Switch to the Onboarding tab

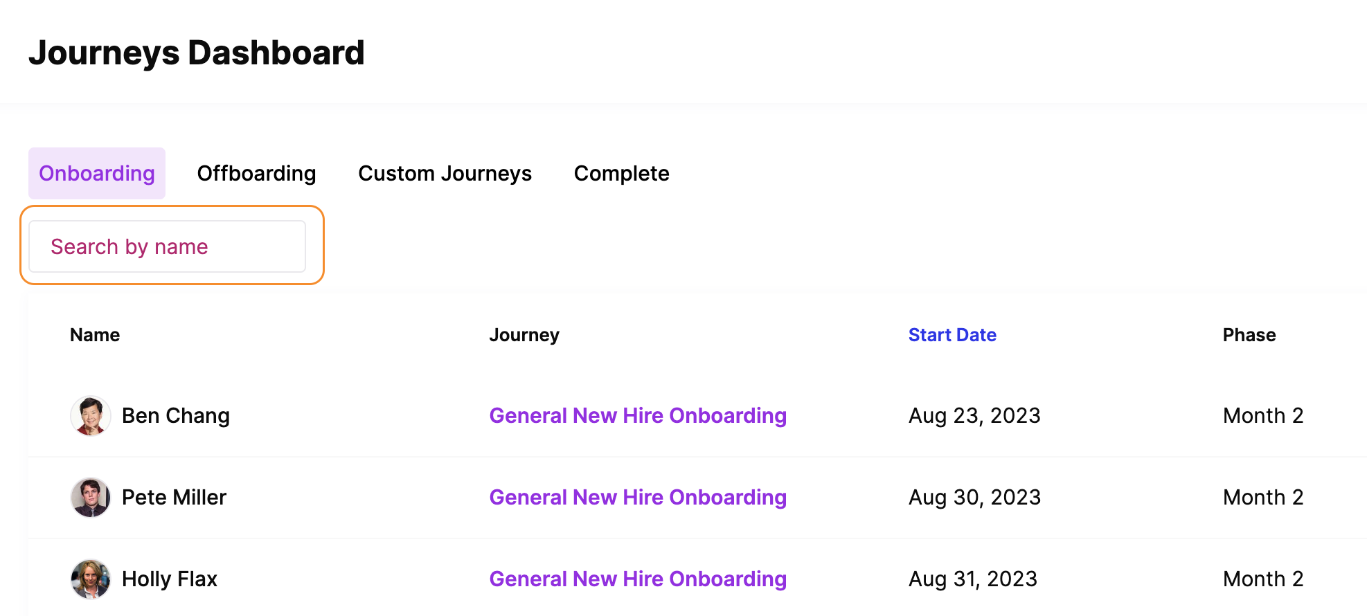(x=97, y=173)
